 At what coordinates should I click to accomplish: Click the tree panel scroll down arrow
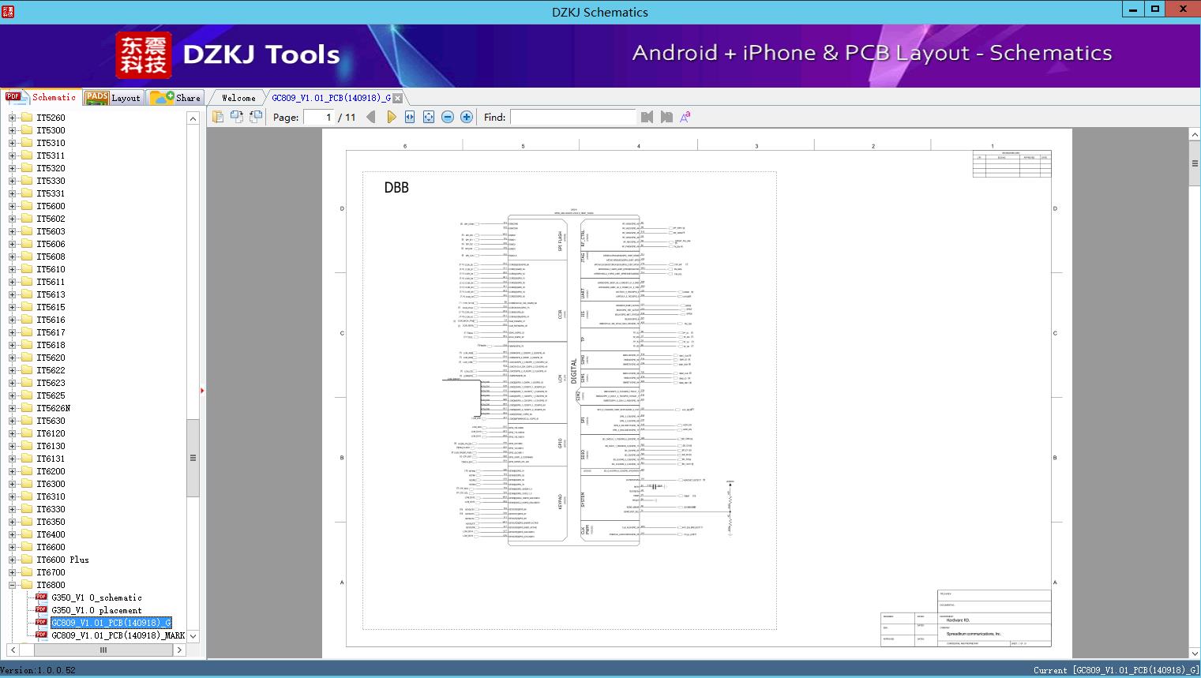point(193,635)
